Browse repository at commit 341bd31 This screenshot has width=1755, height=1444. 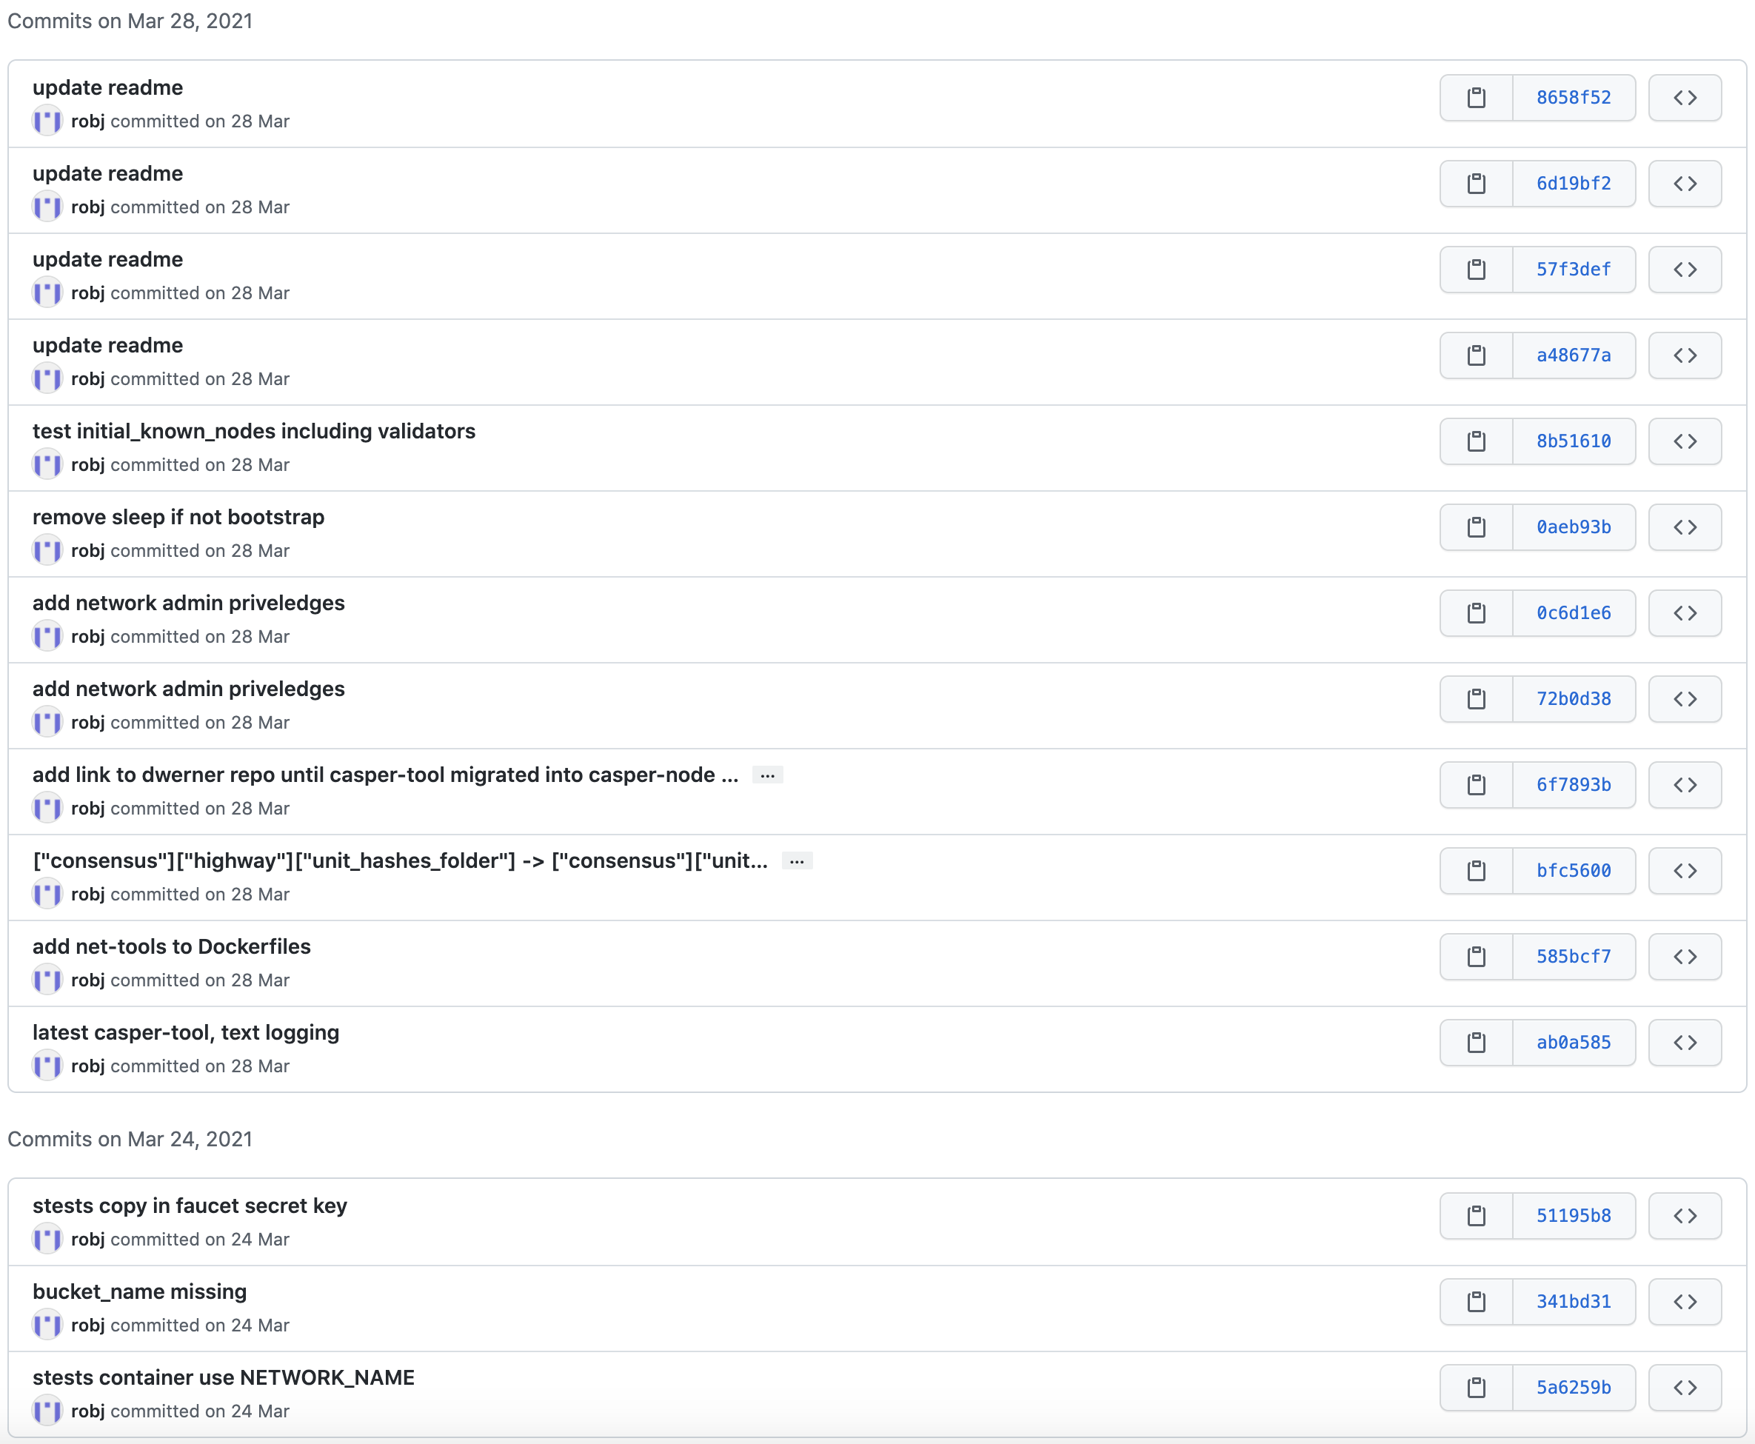[1685, 1302]
